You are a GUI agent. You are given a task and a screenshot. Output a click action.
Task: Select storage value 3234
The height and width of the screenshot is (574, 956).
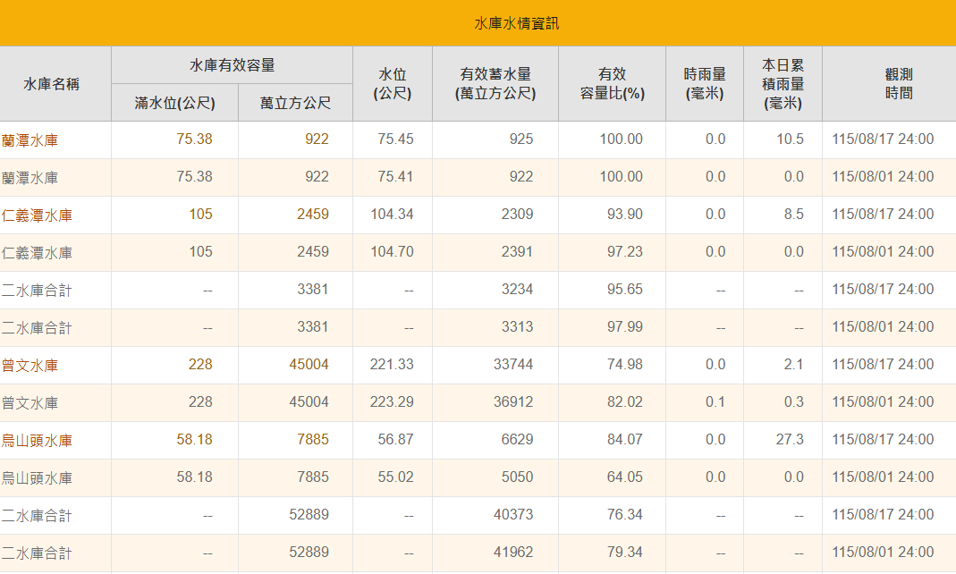(518, 289)
